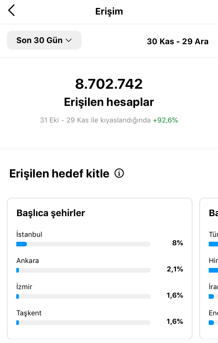Tap the Erişilen hedef kitle heading
Image resolution: width=218 pixels, height=343 pixels.
[59, 173]
